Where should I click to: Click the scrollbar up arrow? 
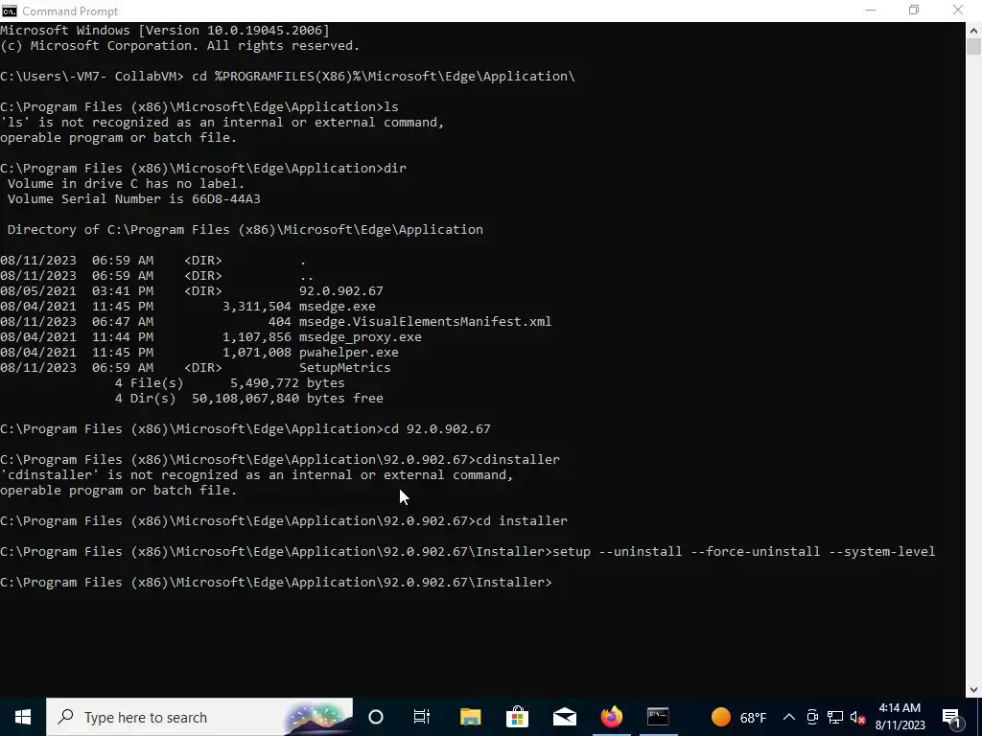[x=974, y=30]
